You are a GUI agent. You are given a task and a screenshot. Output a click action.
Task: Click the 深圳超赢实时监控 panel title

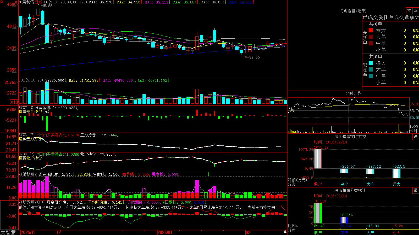coord(350,137)
